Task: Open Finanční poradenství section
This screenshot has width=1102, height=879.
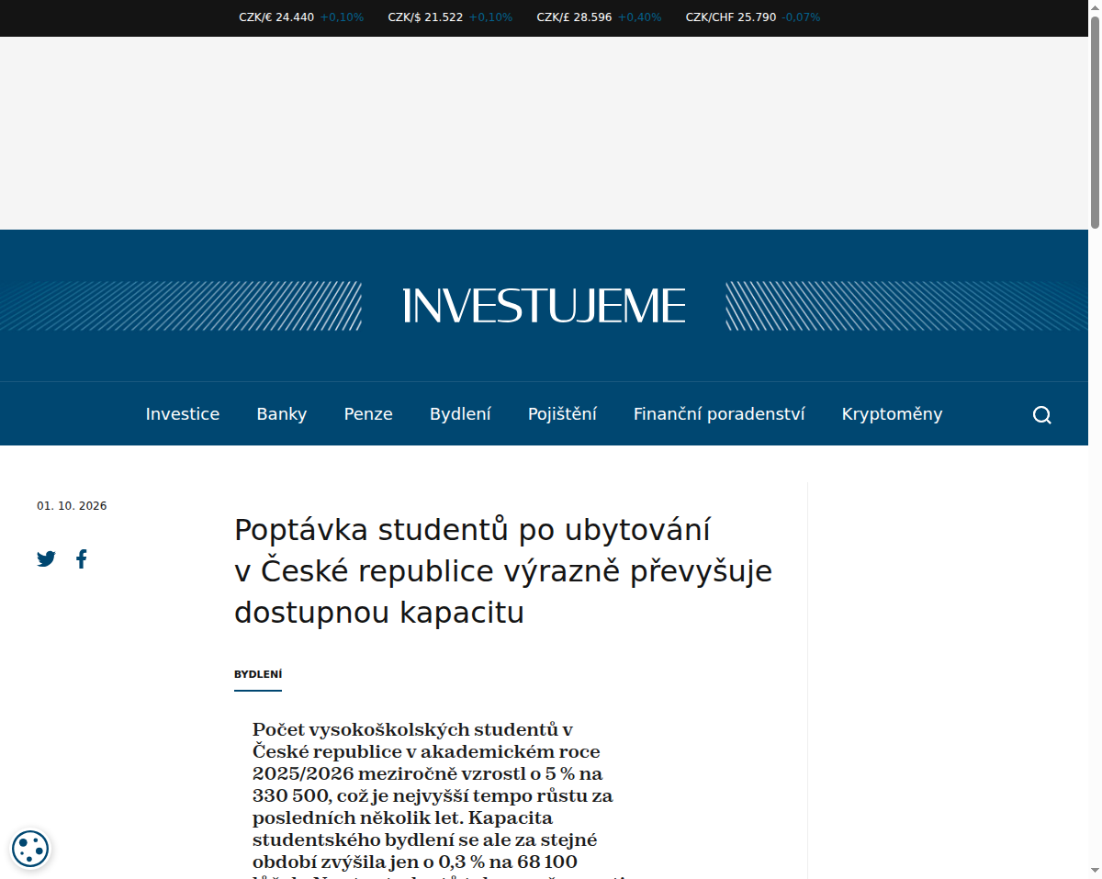Action: pyautogui.click(x=719, y=414)
